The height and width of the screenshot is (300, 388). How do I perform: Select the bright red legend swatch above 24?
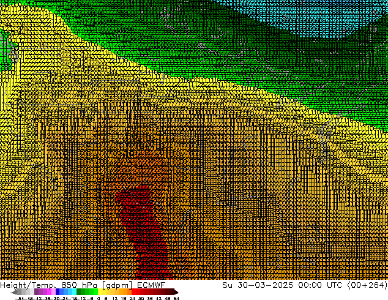pos(133,292)
